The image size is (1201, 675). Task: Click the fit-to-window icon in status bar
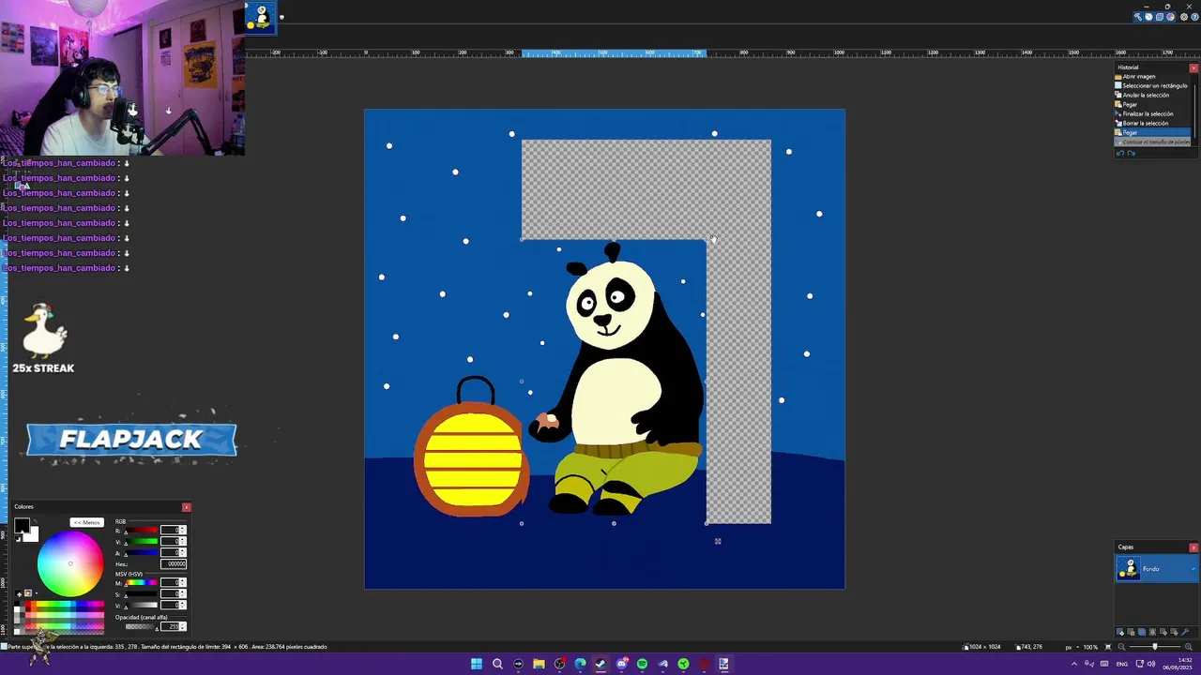1108,647
